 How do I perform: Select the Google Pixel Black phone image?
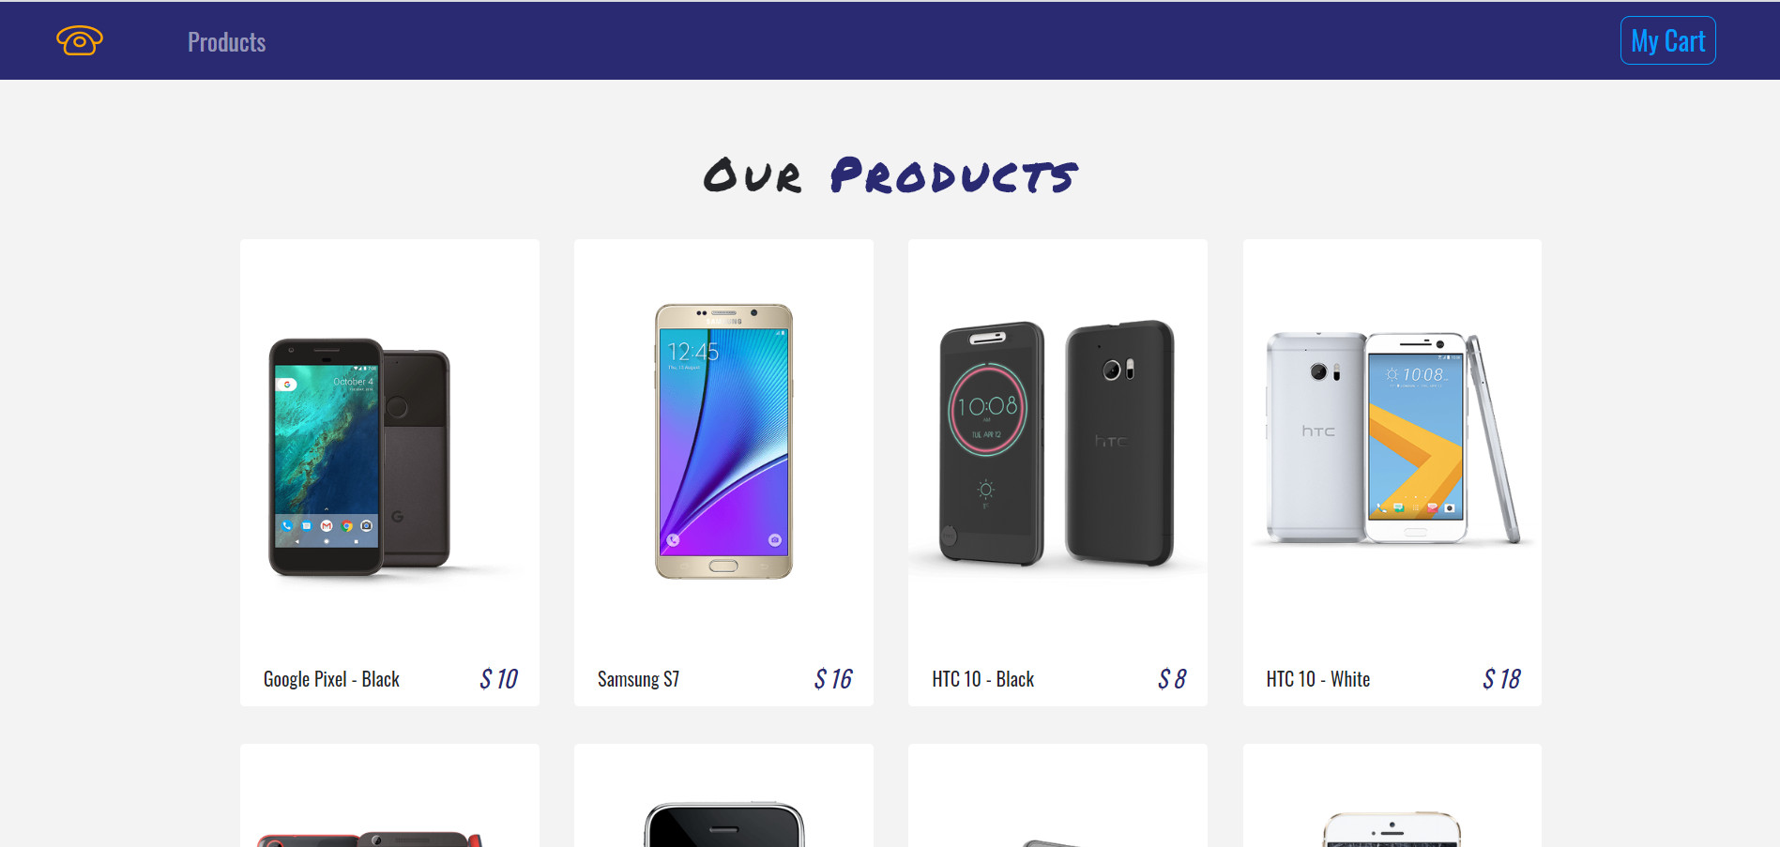click(389, 457)
